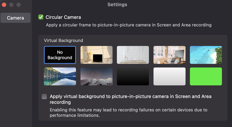Screen dimensions: 232x127
Task: Pick the white paneled wall desk background
Action: [133, 55]
